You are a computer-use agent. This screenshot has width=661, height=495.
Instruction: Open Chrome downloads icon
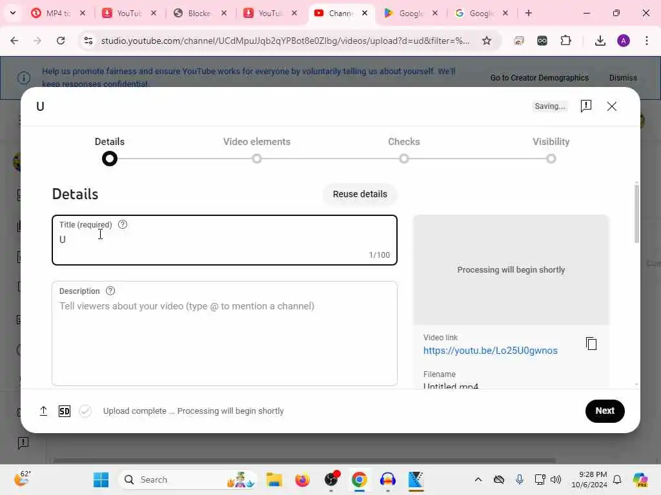click(x=600, y=41)
